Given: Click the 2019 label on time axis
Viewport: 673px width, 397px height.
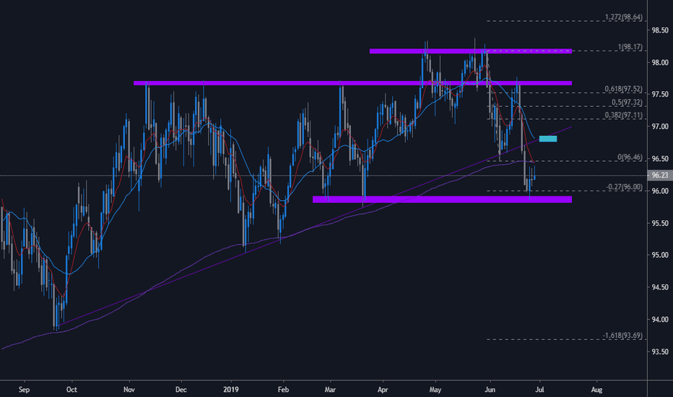Looking at the screenshot, I should 231,390.
